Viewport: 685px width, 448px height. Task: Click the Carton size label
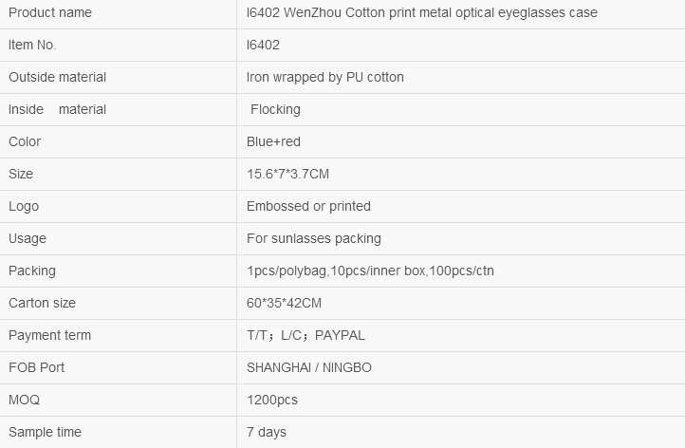[x=42, y=304]
